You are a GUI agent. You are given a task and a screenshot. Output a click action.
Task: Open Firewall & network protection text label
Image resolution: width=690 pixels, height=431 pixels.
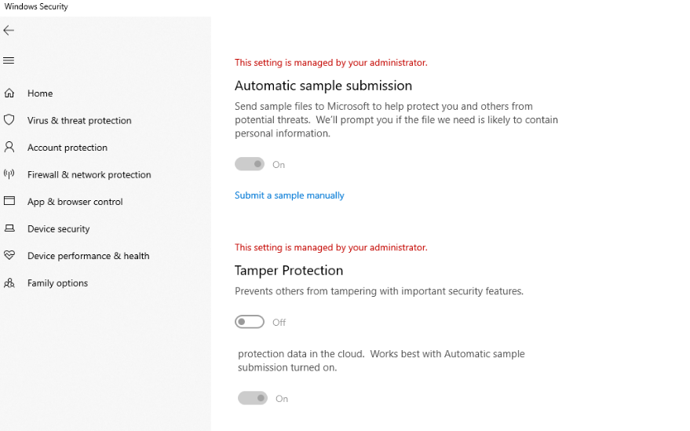click(89, 175)
